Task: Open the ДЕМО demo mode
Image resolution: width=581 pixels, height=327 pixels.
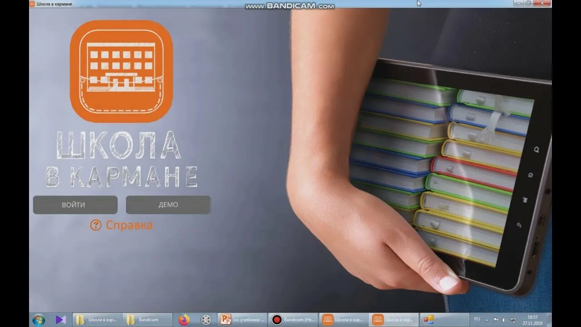Action: click(x=168, y=205)
